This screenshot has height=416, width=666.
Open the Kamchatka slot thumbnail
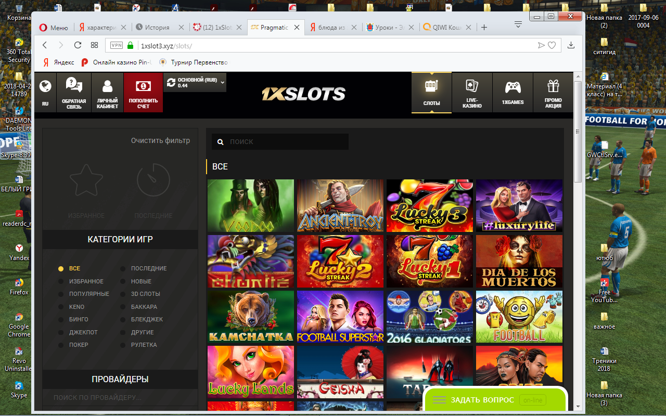pos(251,317)
